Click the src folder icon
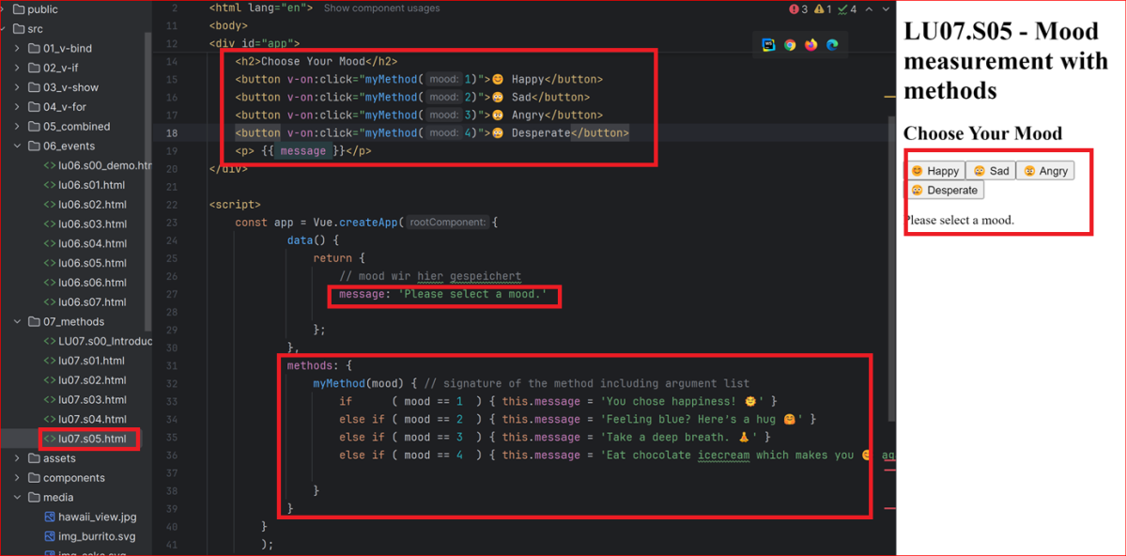The width and height of the screenshot is (1127, 556). click(20, 29)
